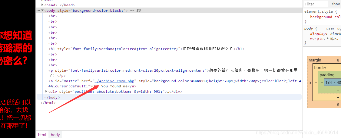
Task: Click the 'Oh! You found me' anchor text
Action: tap(110, 86)
